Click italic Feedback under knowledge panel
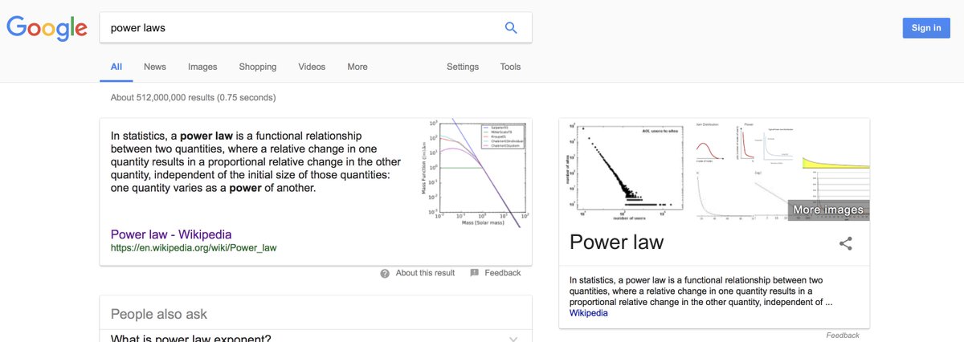 tap(843, 335)
